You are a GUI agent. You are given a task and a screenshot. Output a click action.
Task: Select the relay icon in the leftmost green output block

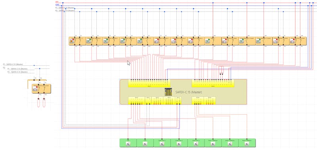tap(128, 144)
